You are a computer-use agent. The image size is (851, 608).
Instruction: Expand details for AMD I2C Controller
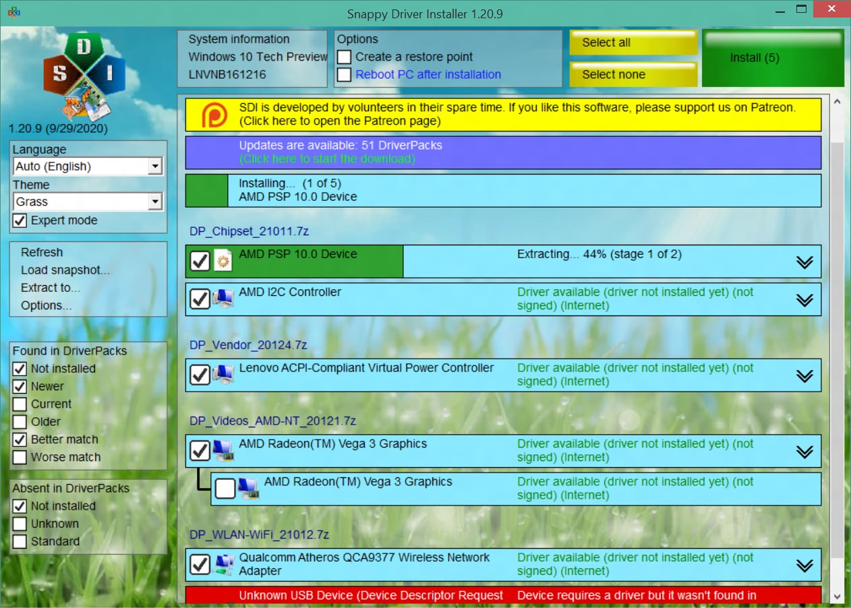[804, 300]
